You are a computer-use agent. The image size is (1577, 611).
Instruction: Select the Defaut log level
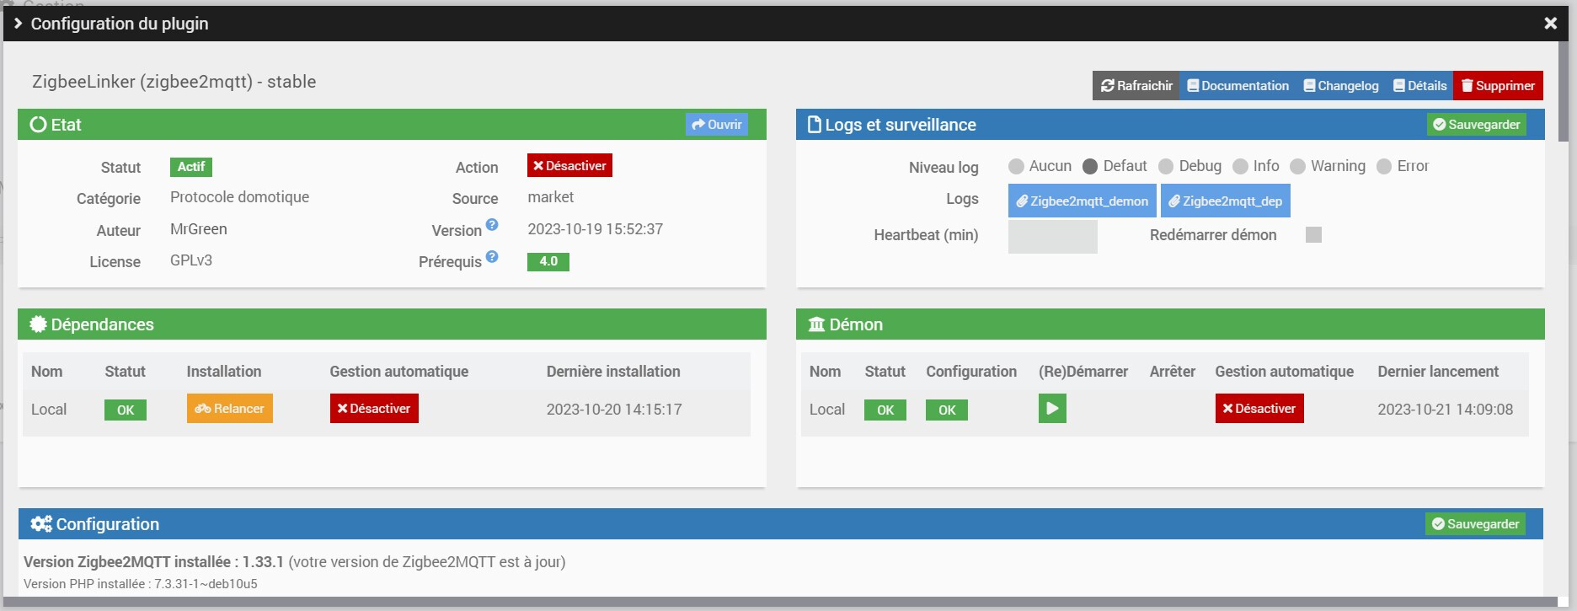tap(1090, 167)
